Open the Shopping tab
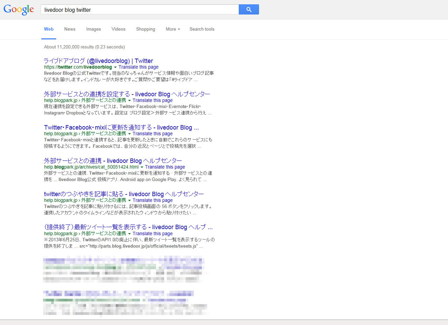The height and width of the screenshot is (325, 448). click(146, 29)
